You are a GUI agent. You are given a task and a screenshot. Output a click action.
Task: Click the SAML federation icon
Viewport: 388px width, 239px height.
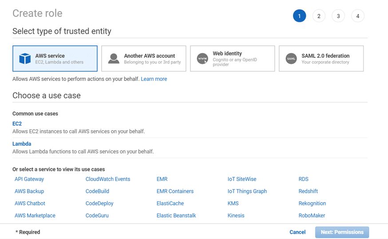(x=291, y=59)
